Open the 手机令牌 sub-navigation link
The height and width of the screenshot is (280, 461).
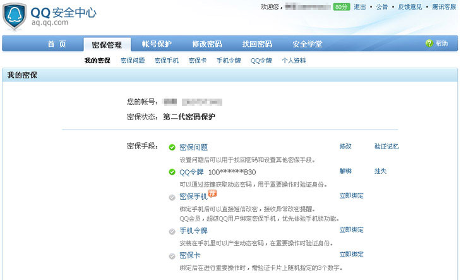tap(229, 61)
